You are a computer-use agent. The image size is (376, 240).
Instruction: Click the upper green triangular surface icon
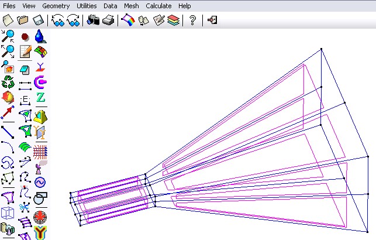tap(25, 115)
